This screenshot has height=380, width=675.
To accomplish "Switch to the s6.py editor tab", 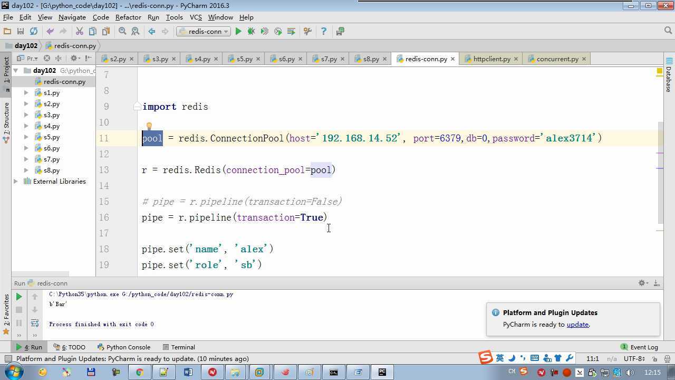I will point(286,59).
